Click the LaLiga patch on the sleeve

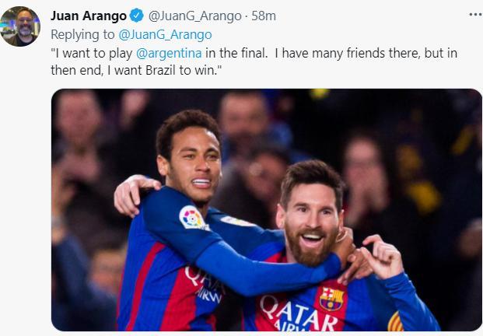tap(191, 218)
